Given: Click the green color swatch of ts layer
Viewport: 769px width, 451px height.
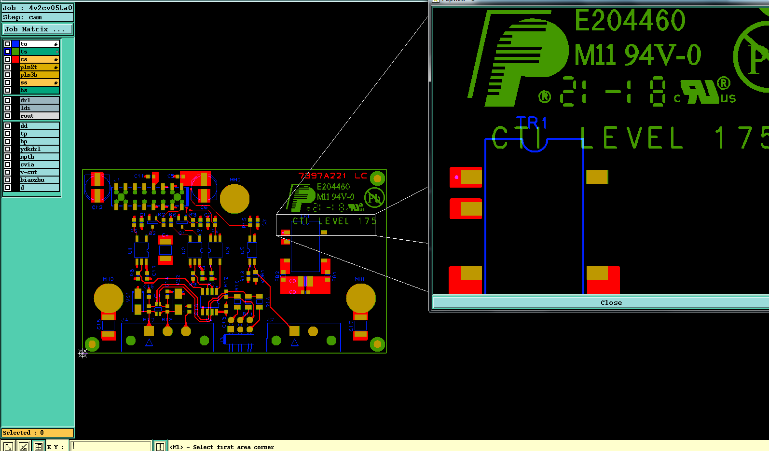Looking at the screenshot, I should [15, 52].
